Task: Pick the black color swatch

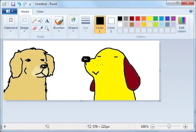Action: pyautogui.click(x=120, y=19)
